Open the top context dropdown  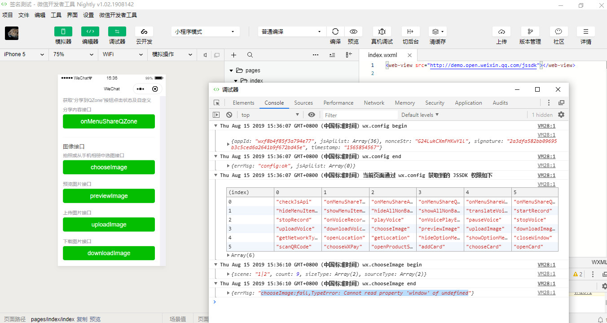(269, 115)
